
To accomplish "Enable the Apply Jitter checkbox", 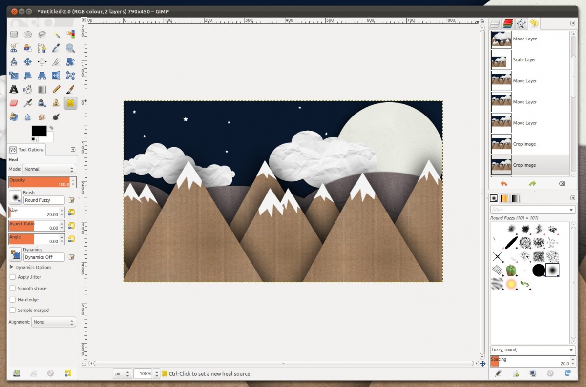I will 13,277.
